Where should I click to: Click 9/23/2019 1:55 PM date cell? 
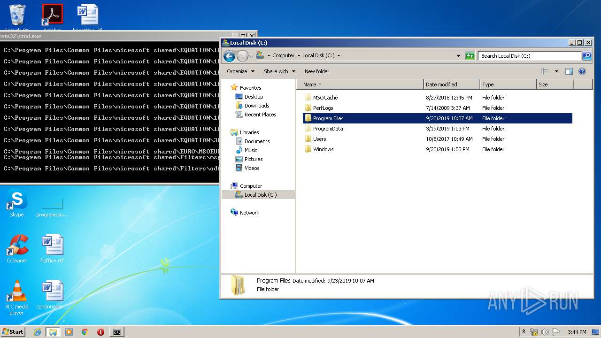[447, 149]
